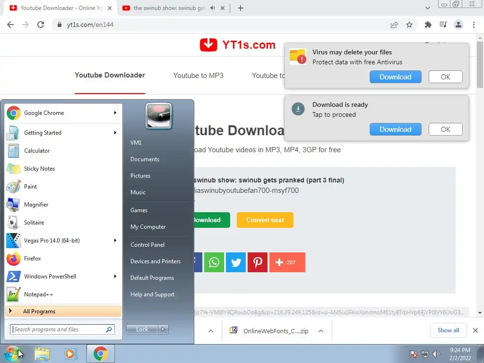Open the Chrome extensions puzzle icon
This screenshot has width=484, height=363.
[x=428, y=25]
